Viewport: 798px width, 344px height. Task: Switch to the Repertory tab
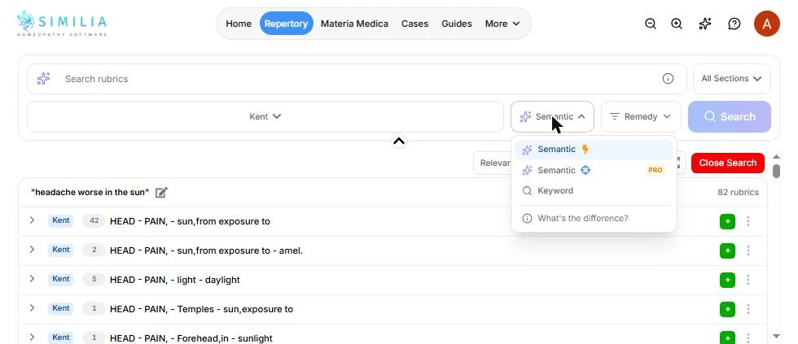286,24
